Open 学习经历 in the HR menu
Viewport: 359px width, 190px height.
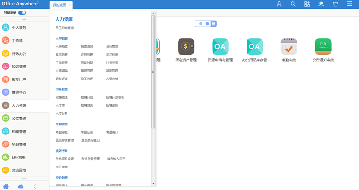pyautogui.click(x=112, y=55)
